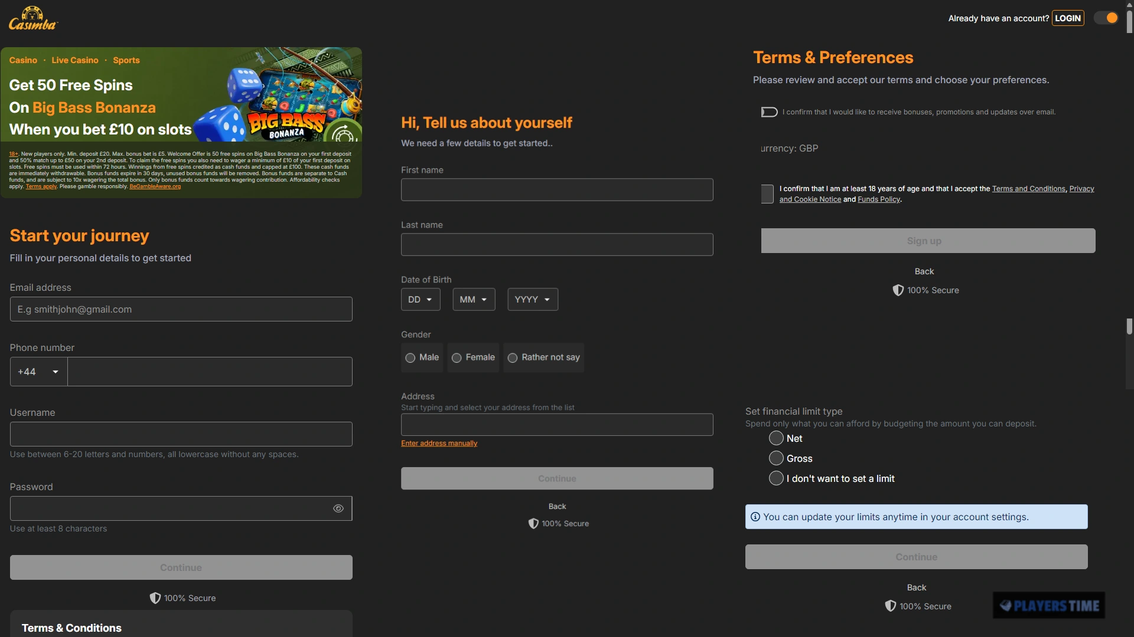Open the Terms and Conditions link
Viewport: 1134px width, 637px height.
click(1028, 189)
